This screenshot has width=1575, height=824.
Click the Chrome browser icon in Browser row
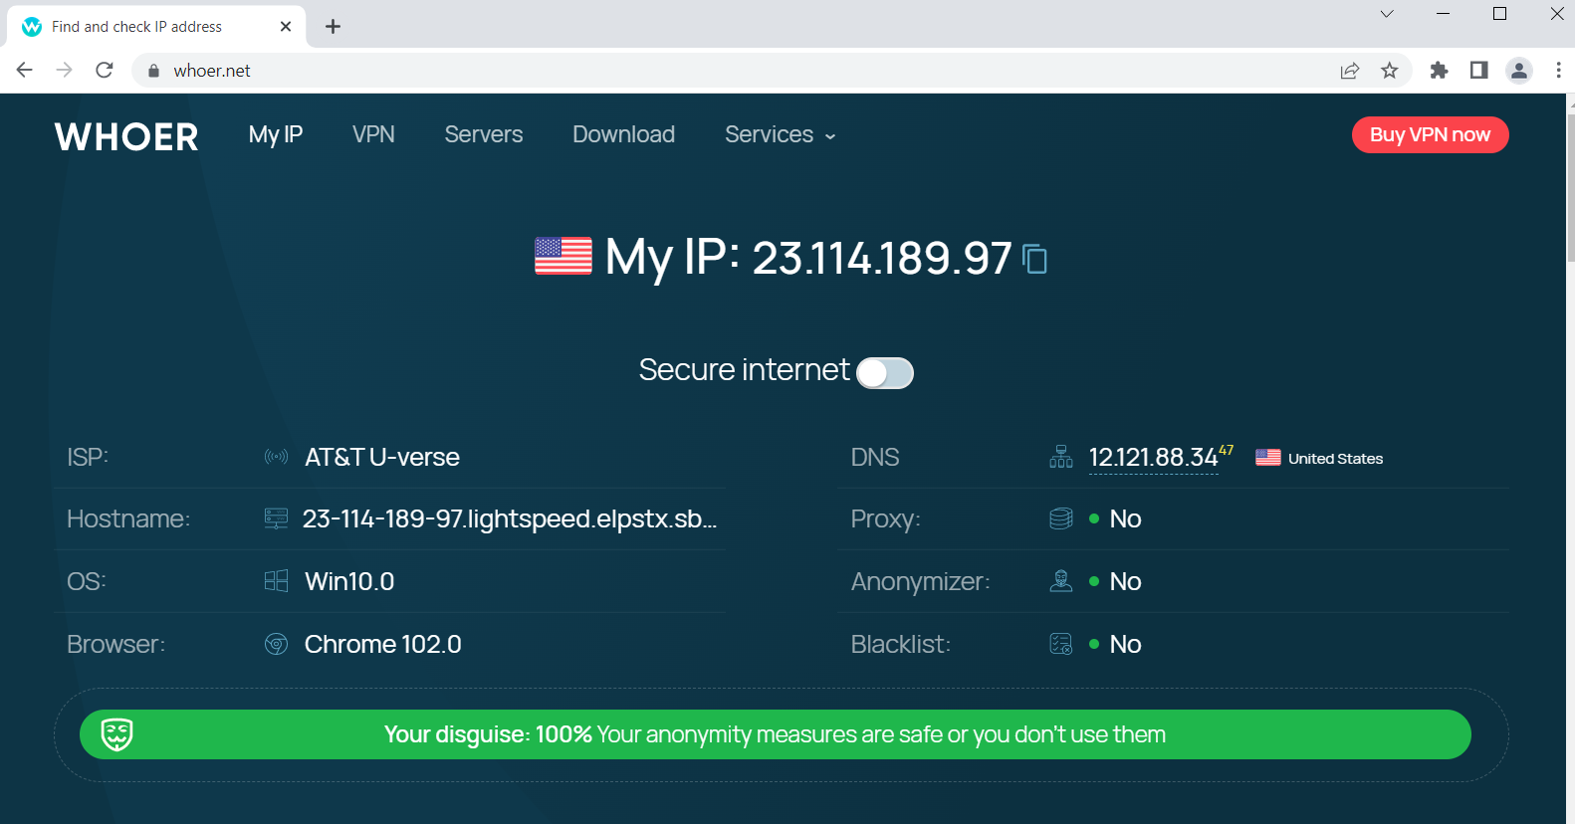pyautogui.click(x=276, y=644)
